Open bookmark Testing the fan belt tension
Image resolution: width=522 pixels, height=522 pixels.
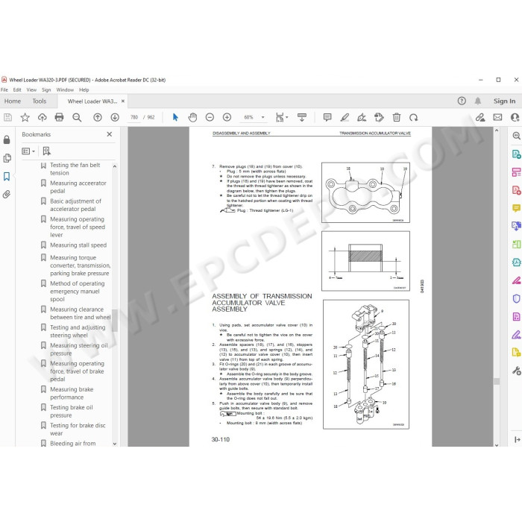(75, 169)
